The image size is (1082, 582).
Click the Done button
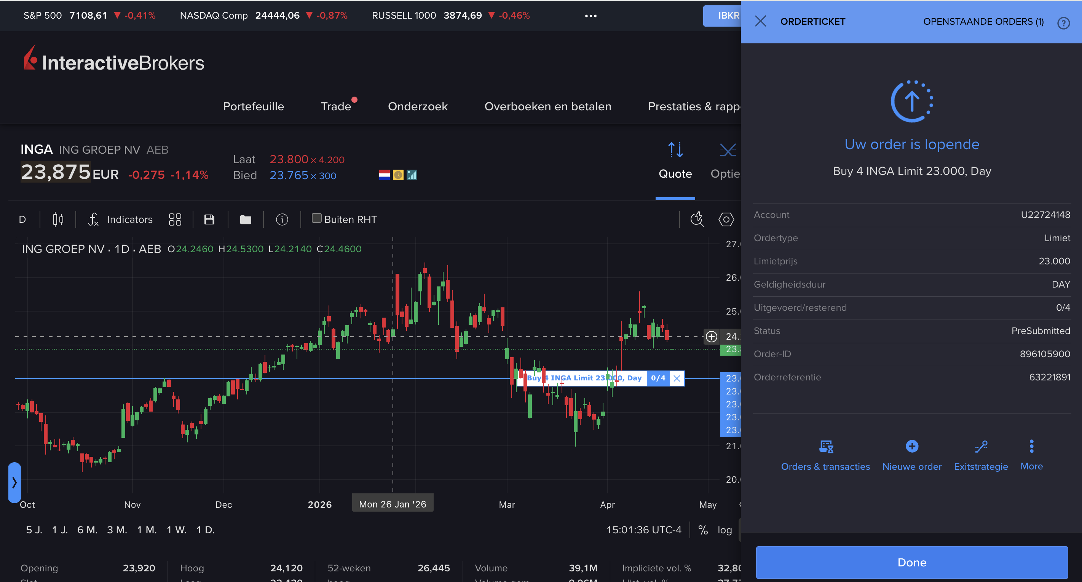coord(911,562)
